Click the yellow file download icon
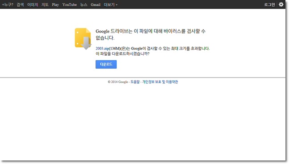The image size is (289, 164). coord(83,39)
